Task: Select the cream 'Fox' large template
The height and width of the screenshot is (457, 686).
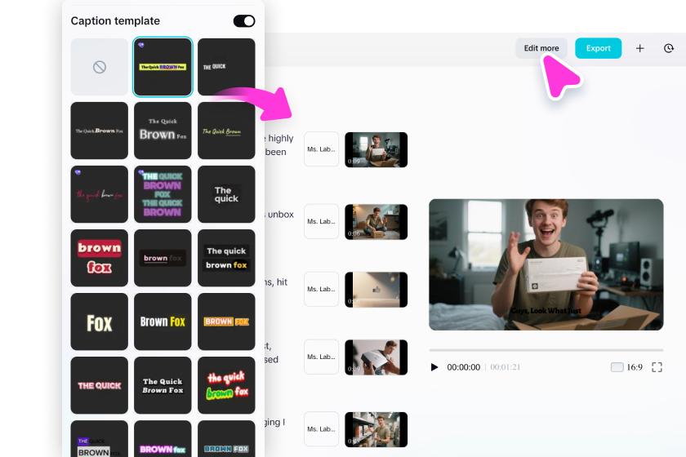Action: coord(100,322)
